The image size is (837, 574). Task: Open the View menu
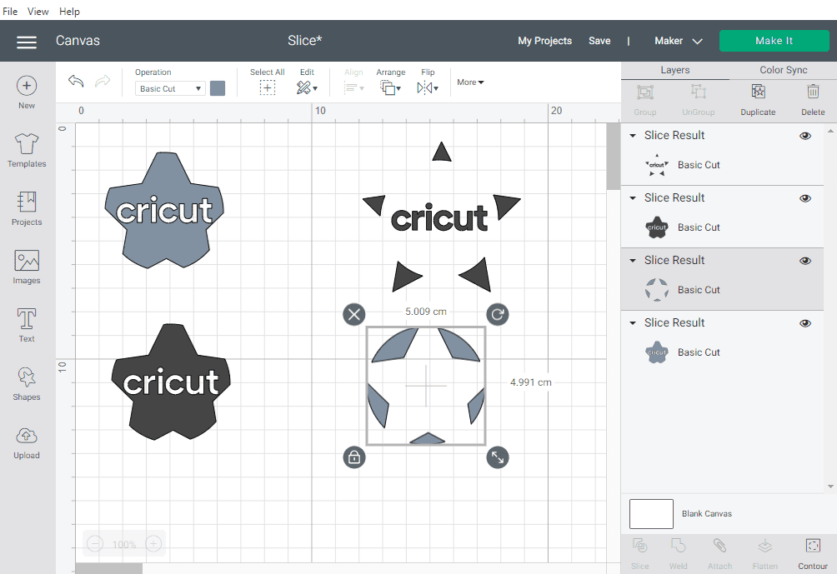[x=38, y=11]
